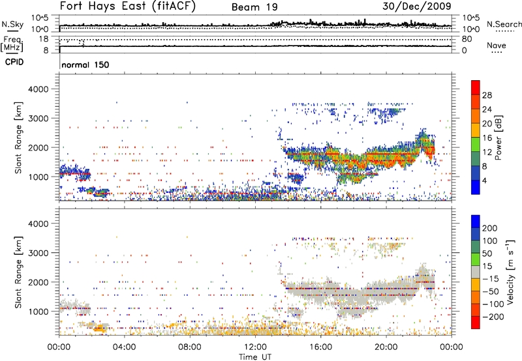Click the 'Nave' legend label
The image size is (522, 361).
pos(497,46)
